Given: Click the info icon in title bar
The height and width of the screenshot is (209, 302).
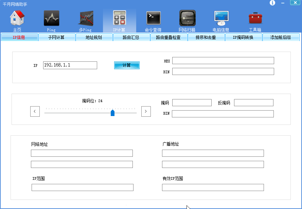Looking at the screenshot, I should [x=272, y=3].
